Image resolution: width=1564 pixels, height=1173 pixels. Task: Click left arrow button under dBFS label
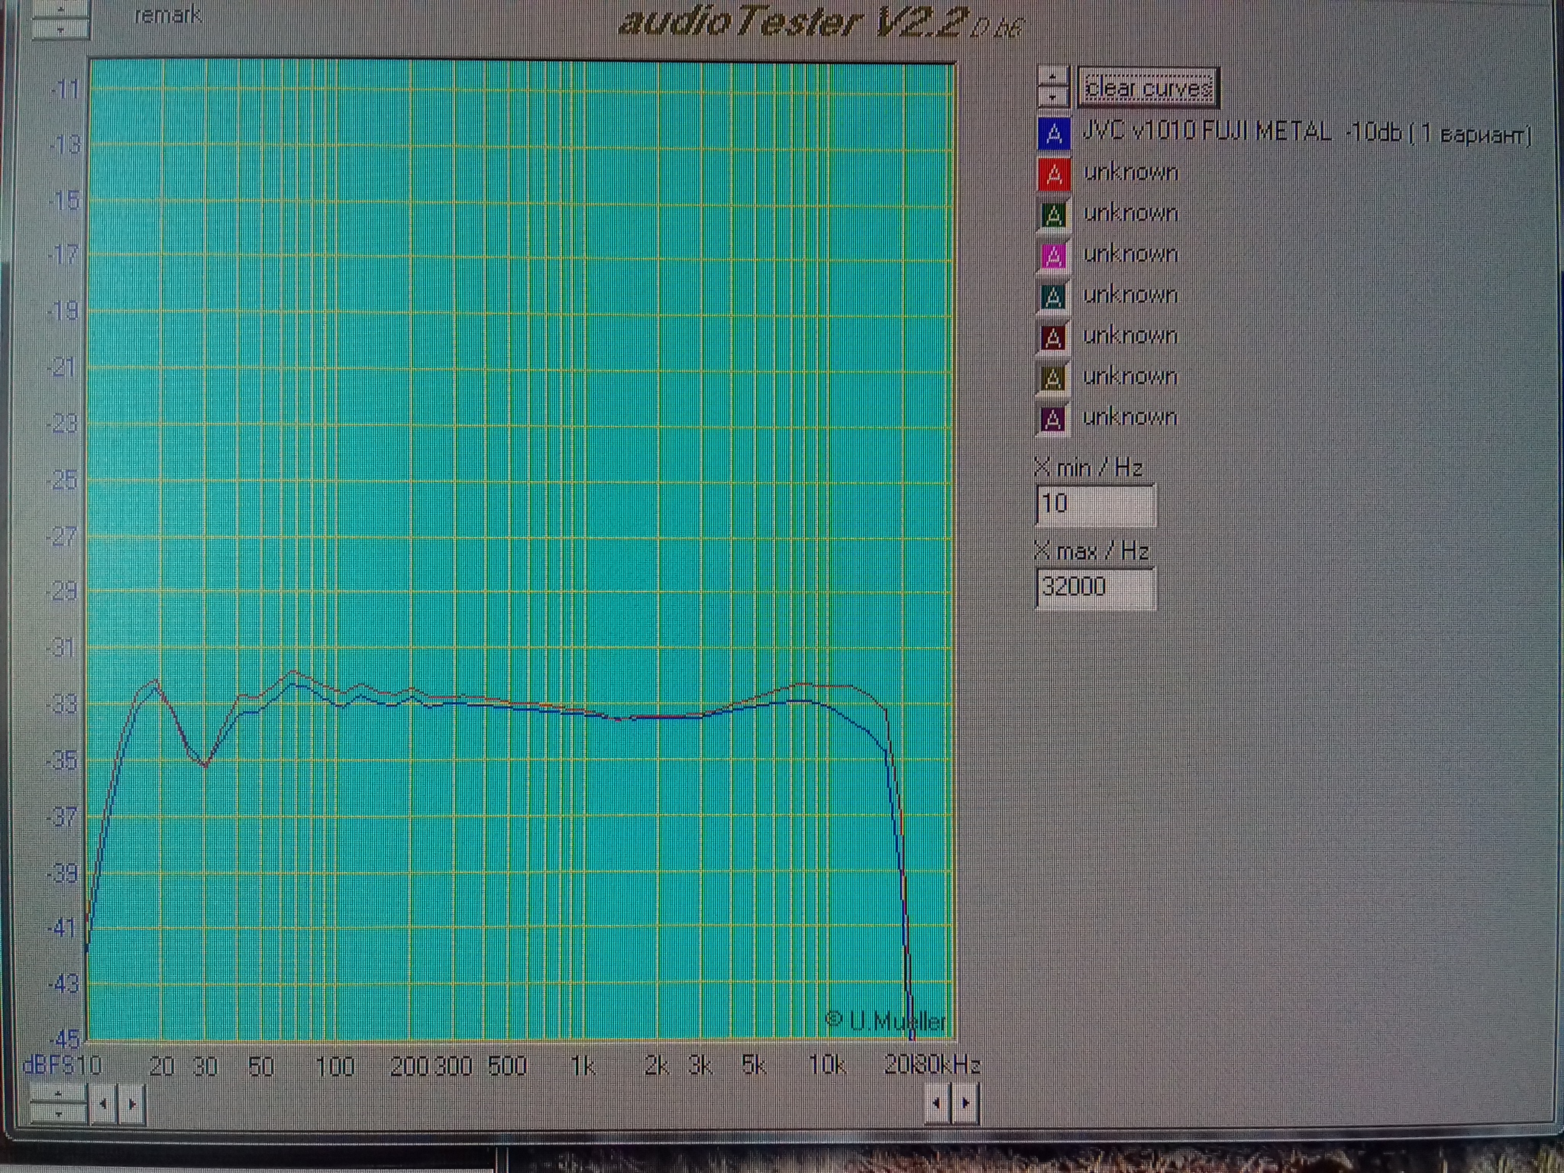[103, 1104]
